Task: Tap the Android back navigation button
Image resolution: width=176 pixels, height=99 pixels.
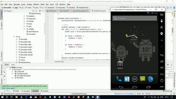Action: (x=121, y=87)
